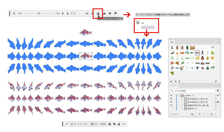Click the すべてを検索 layer search field
The height and width of the screenshot is (132, 224).
point(193,91)
